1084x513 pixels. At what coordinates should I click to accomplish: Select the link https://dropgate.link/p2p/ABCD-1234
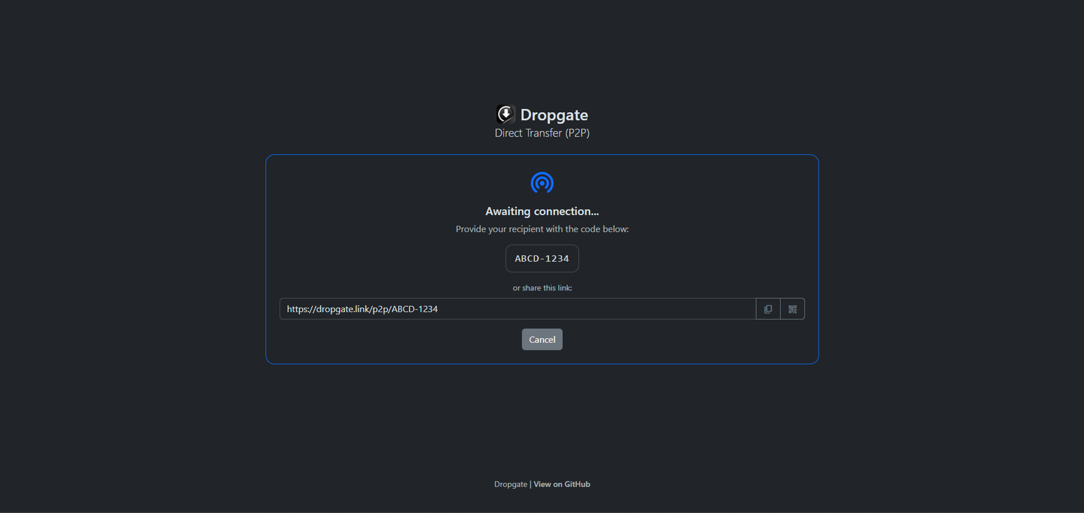pos(362,309)
